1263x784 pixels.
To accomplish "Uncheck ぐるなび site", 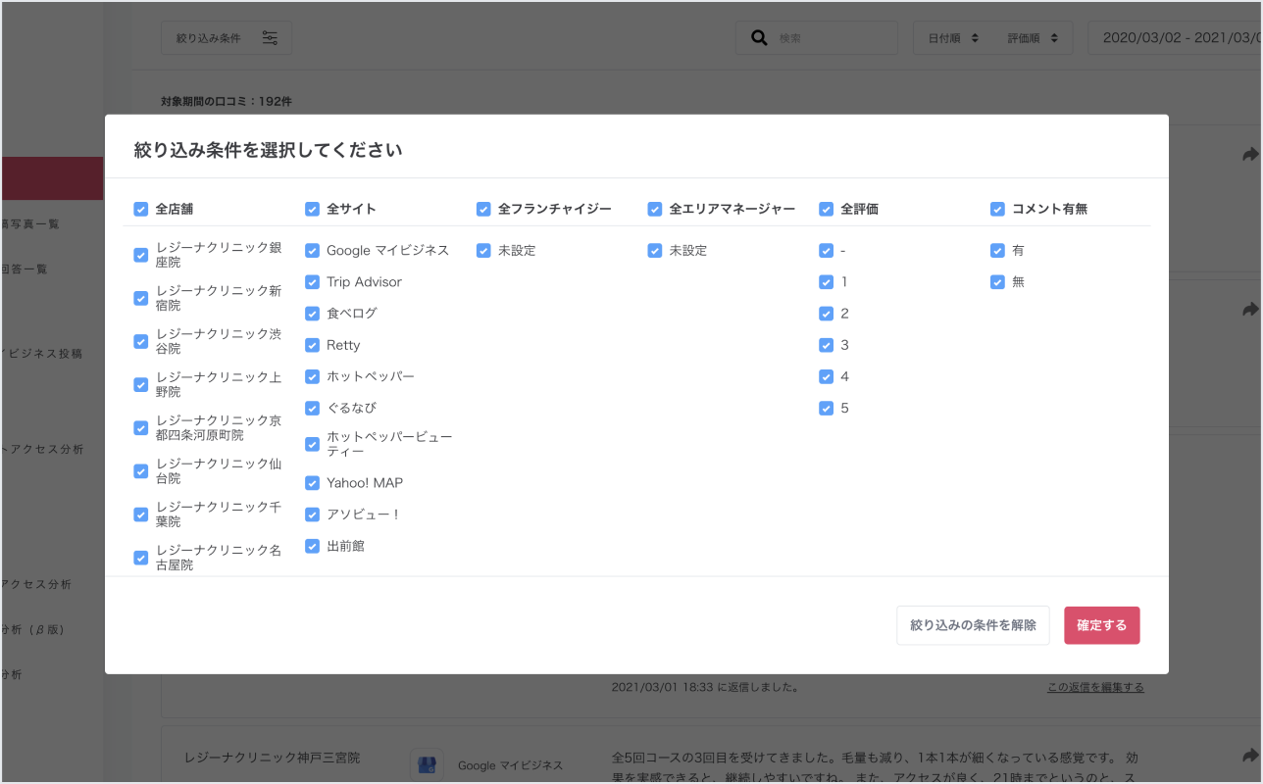I will 312,408.
